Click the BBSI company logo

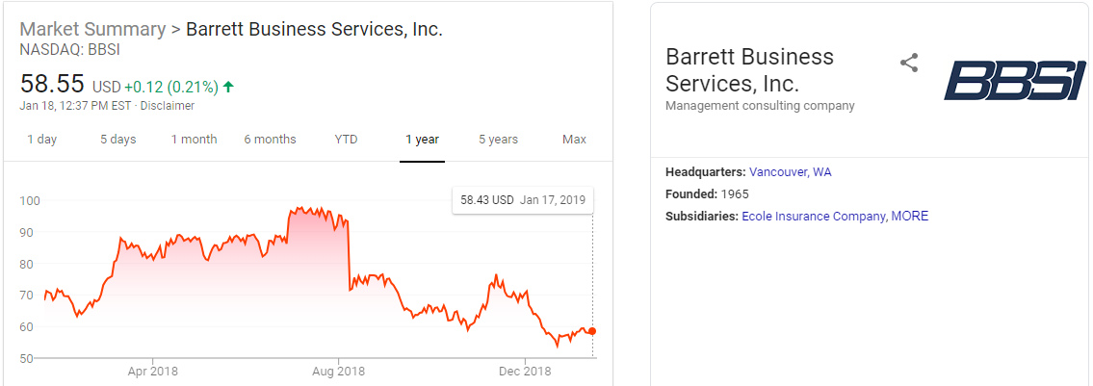point(1015,80)
